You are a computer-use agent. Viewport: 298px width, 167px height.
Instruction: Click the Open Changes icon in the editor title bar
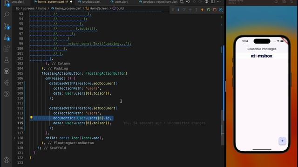tap(182, 2)
